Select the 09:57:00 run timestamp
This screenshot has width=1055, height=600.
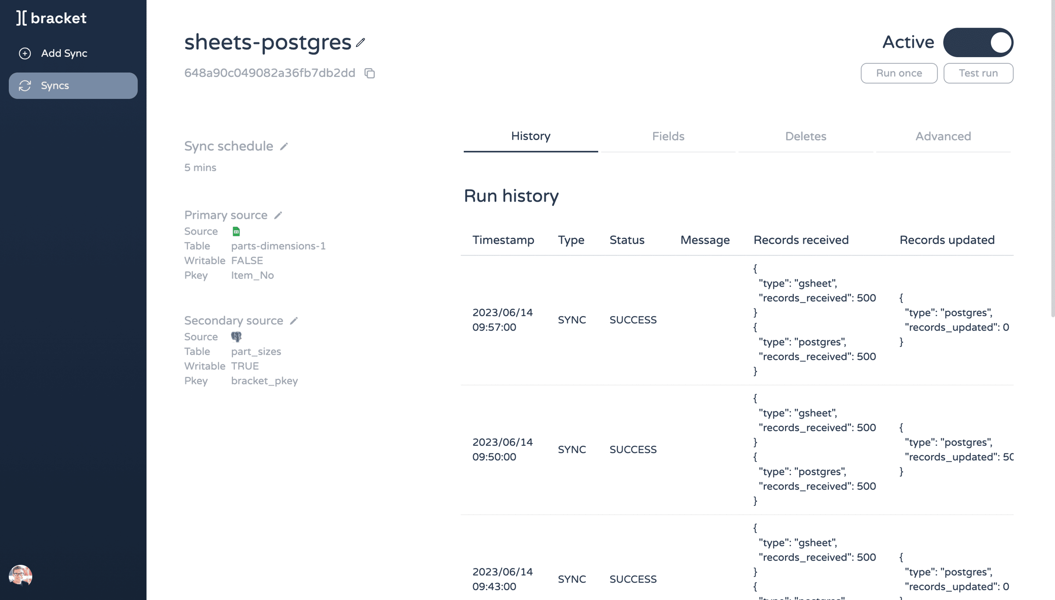(x=502, y=320)
